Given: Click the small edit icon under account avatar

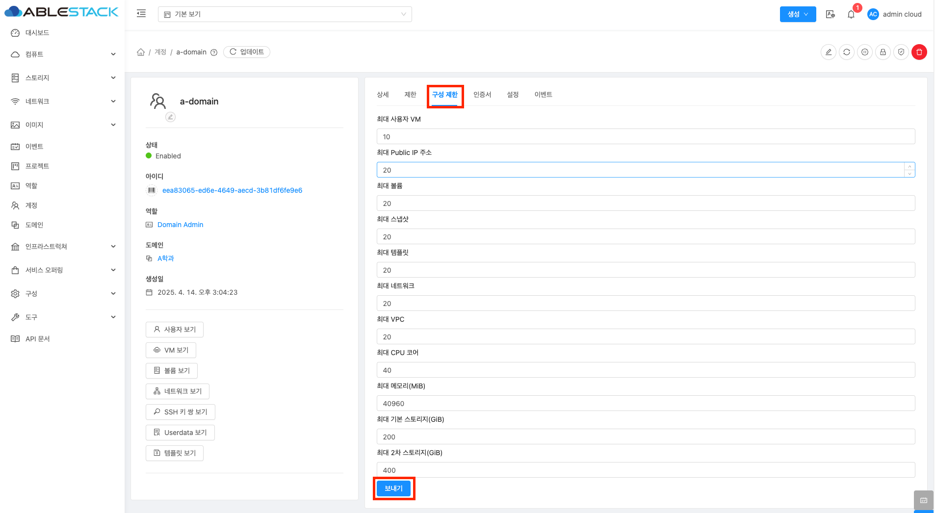Looking at the screenshot, I should (170, 117).
